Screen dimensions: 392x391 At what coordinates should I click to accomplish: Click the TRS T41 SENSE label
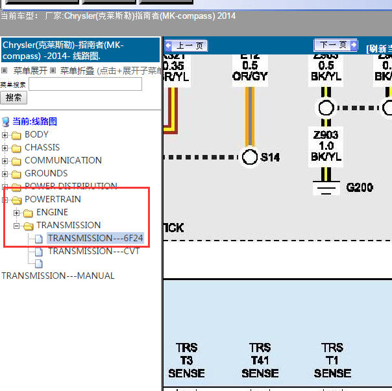pos(260,361)
